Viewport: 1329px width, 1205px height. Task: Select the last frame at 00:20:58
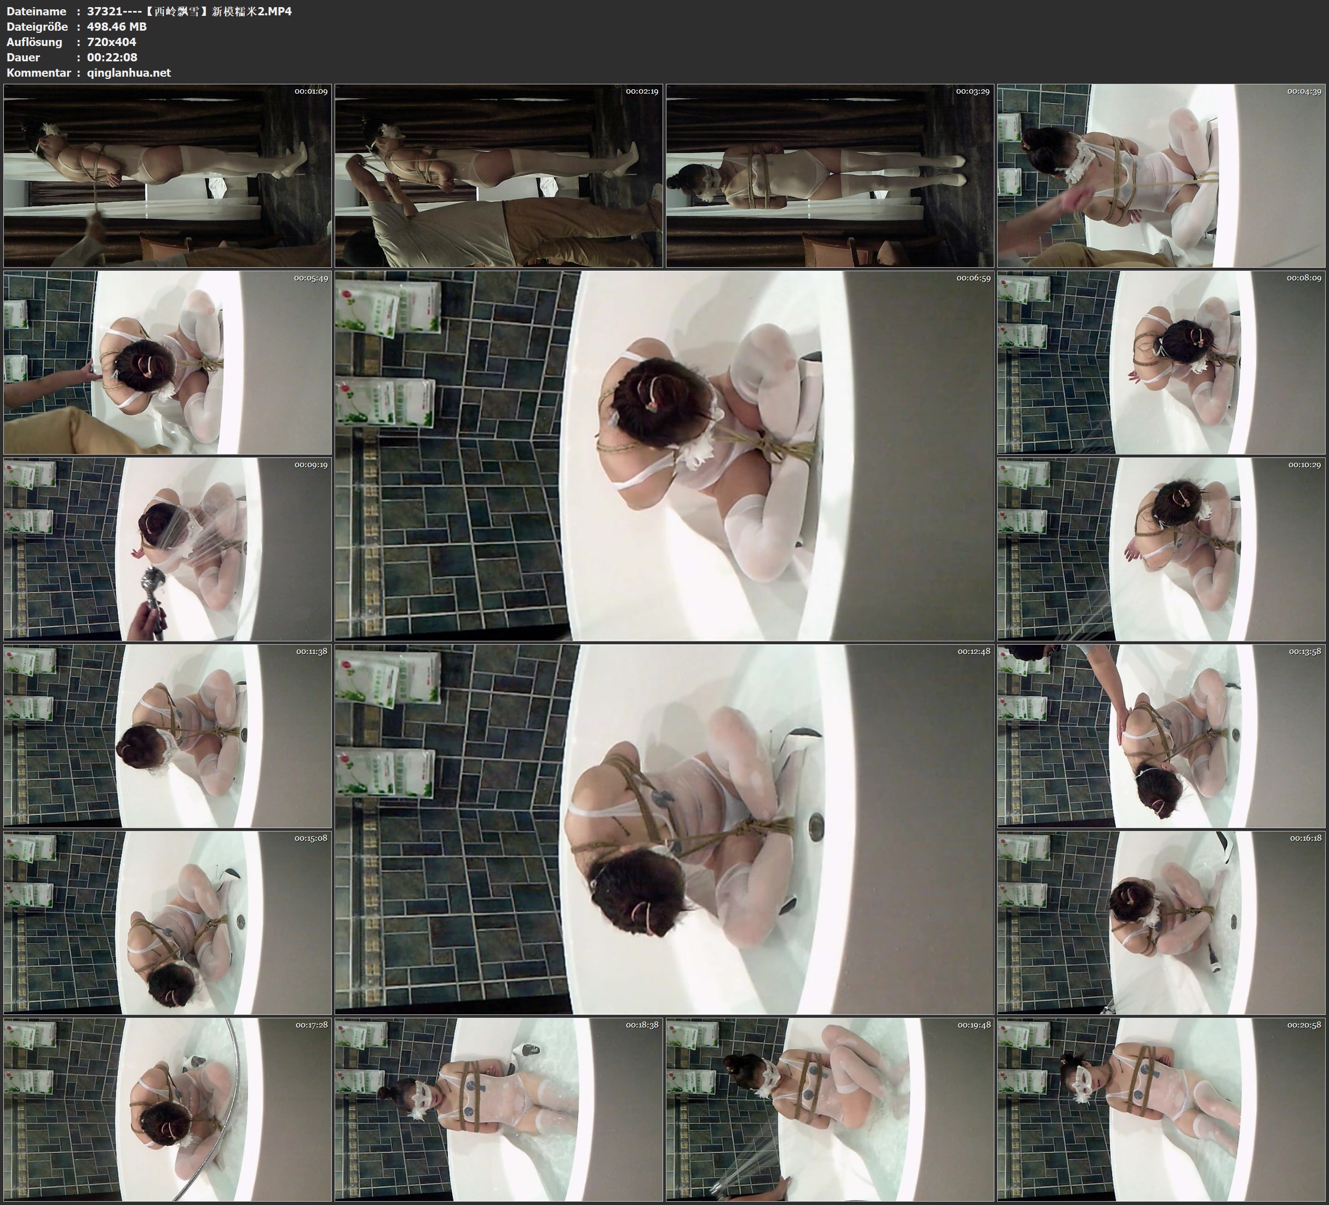(x=1161, y=1109)
